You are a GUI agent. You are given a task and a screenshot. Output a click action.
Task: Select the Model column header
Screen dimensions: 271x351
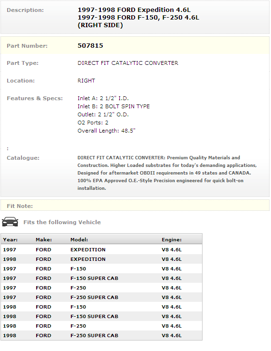79,240
